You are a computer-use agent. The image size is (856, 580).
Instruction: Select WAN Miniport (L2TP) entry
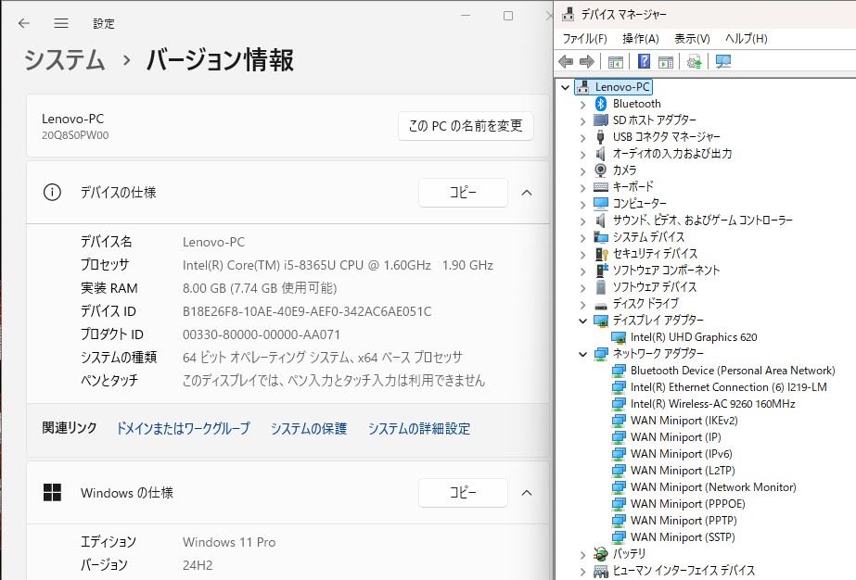point(683,471)
